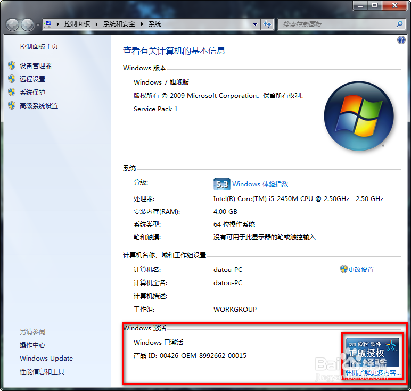The image size is (411, 391).
Task: Open 高级系统设置 in the sidebar
Action: 39,105
